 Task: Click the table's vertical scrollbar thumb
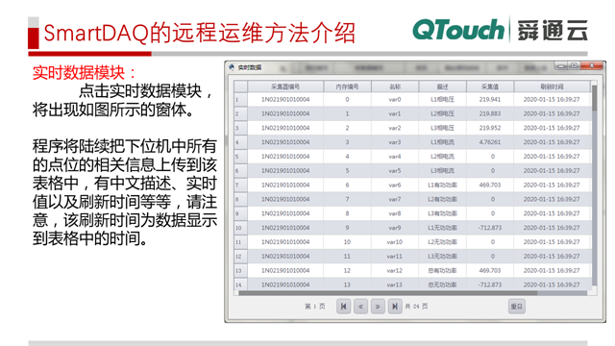[x=594, y=98]
